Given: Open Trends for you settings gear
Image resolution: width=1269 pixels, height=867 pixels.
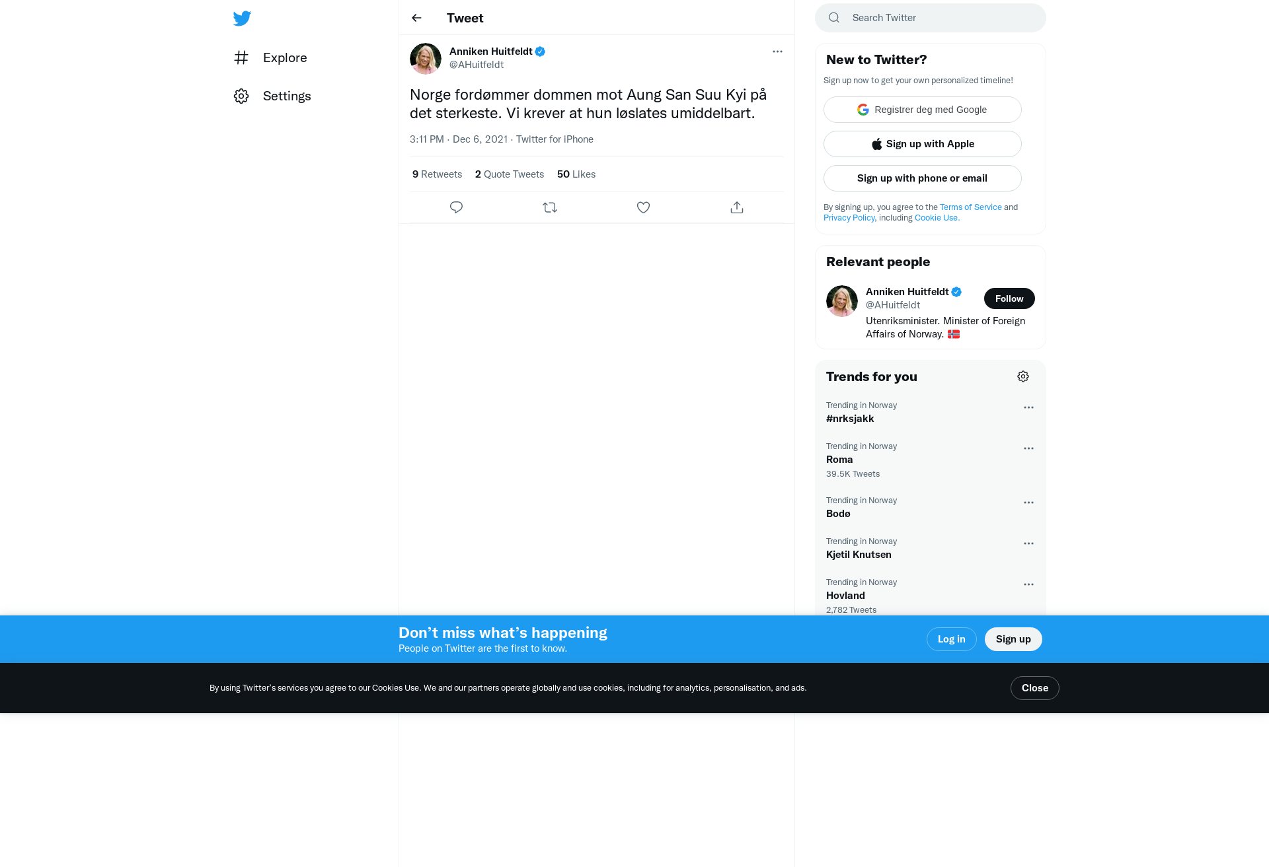Looking at the screenshot, I should 1023,376.
